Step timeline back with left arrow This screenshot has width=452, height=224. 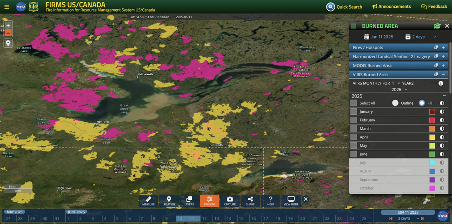391,218
